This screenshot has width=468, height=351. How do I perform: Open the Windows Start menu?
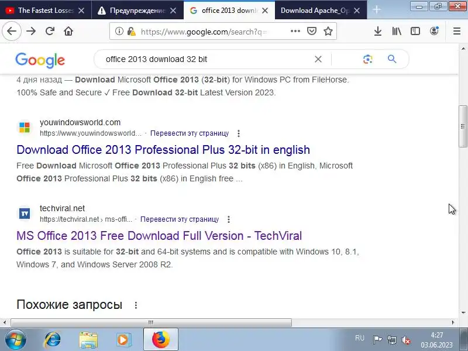(x=16, y=339)
